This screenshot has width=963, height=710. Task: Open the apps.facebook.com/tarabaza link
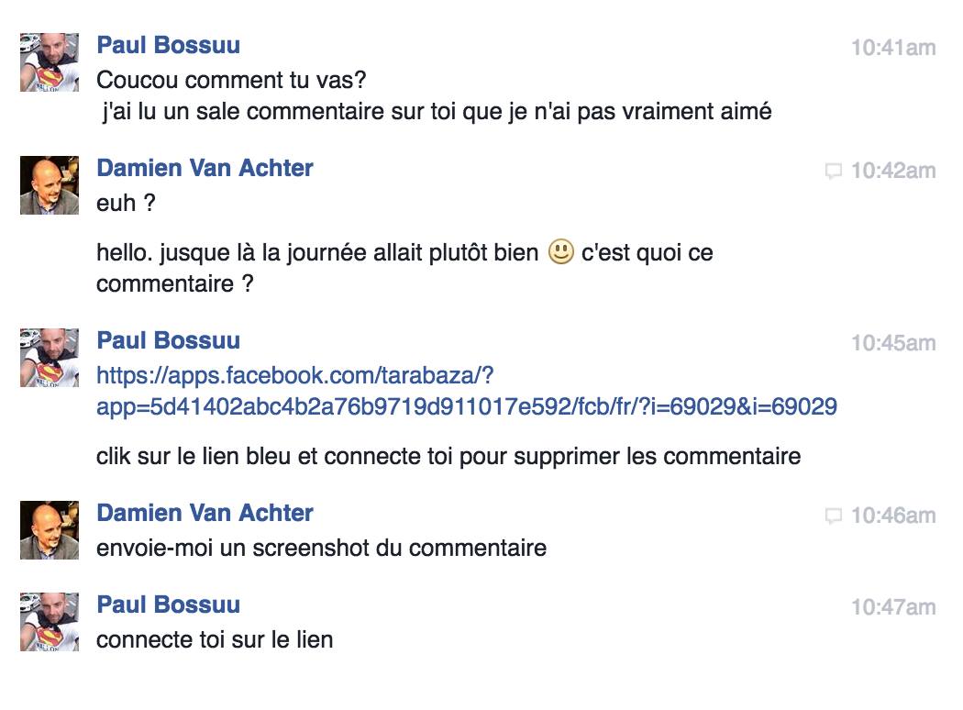pyautogui.click(x=466, y=391)
